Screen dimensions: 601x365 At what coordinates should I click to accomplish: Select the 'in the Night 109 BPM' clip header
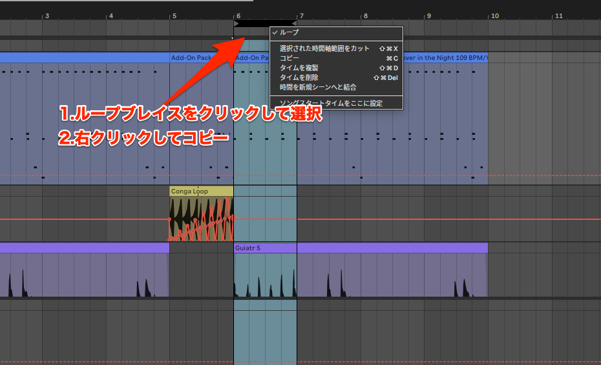click(446, 57)
